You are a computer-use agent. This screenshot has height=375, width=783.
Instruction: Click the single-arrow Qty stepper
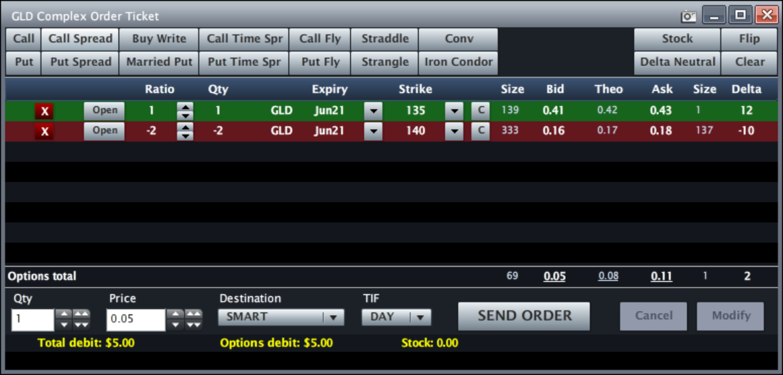click(63, 320)
